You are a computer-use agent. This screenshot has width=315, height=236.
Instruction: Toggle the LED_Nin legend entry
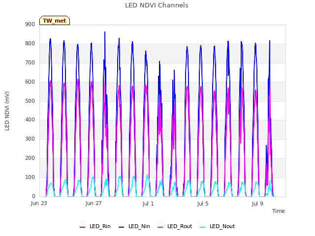pos(134,226)
